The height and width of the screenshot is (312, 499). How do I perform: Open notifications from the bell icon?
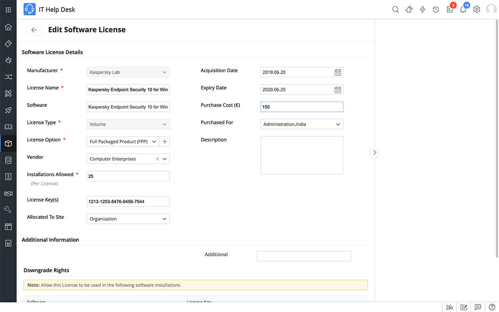(463, 9)
